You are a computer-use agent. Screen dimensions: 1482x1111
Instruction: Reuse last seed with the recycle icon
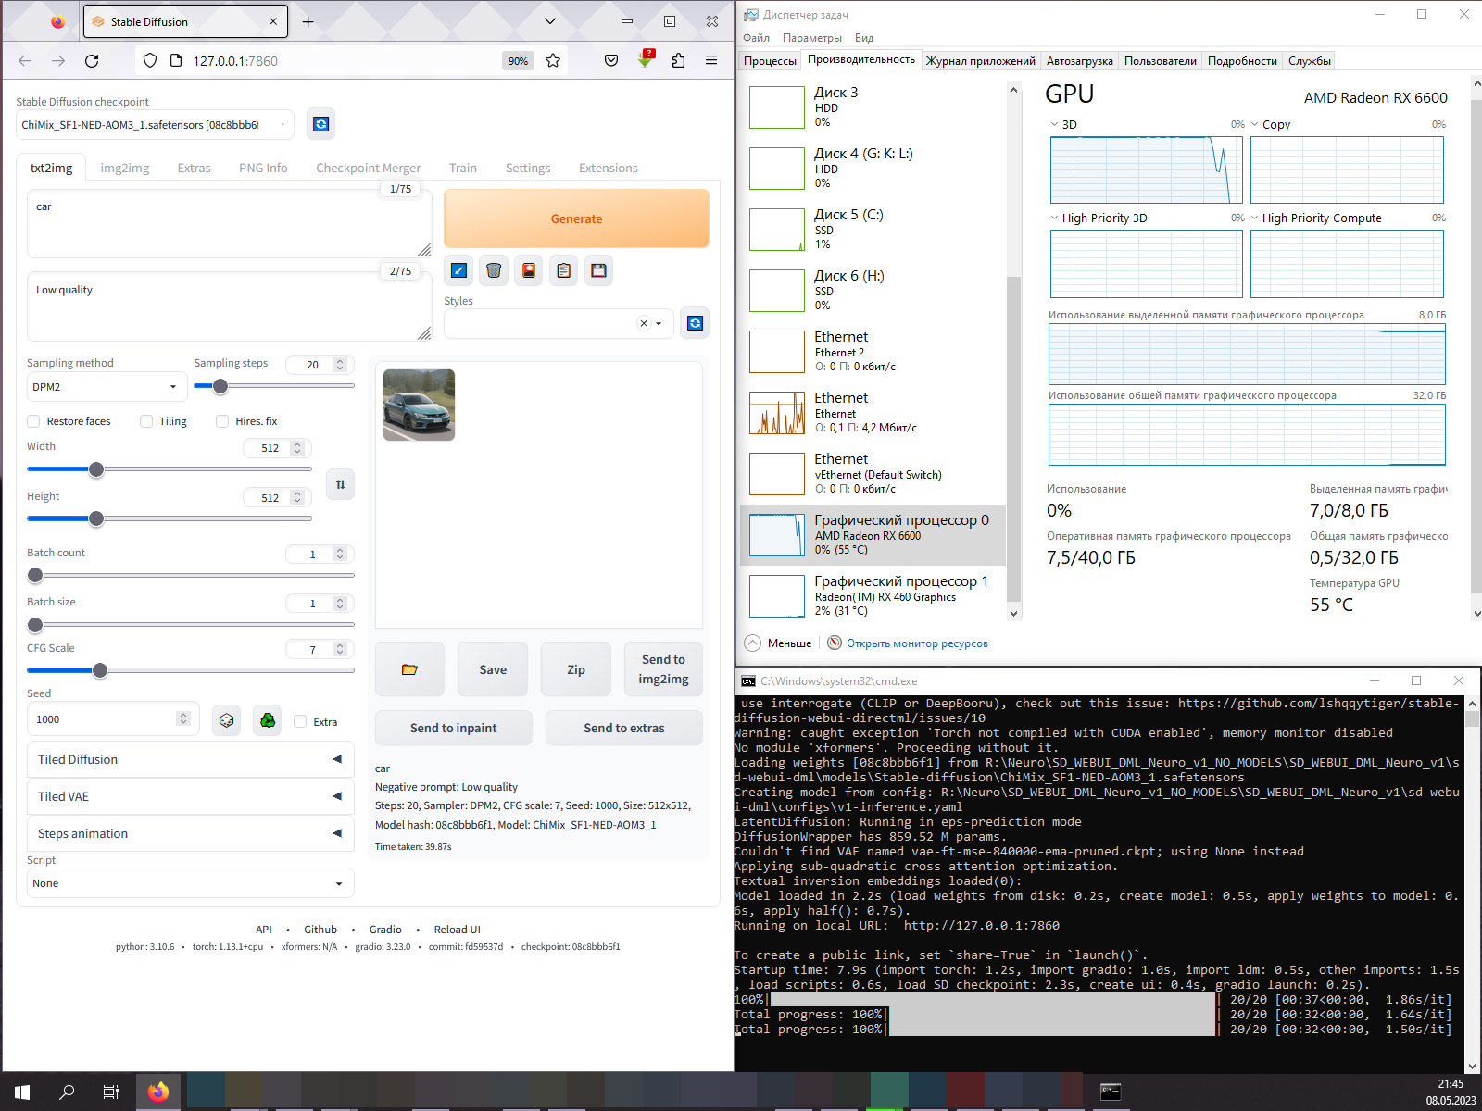[268, 719]
